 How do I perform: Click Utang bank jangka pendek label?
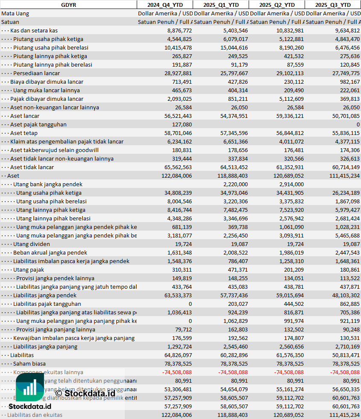(x=47, y=185)
